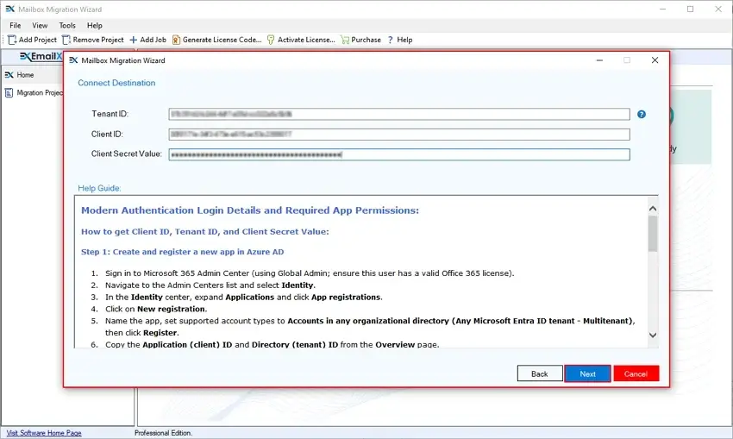Click the dialog title bar app icon

73,60
